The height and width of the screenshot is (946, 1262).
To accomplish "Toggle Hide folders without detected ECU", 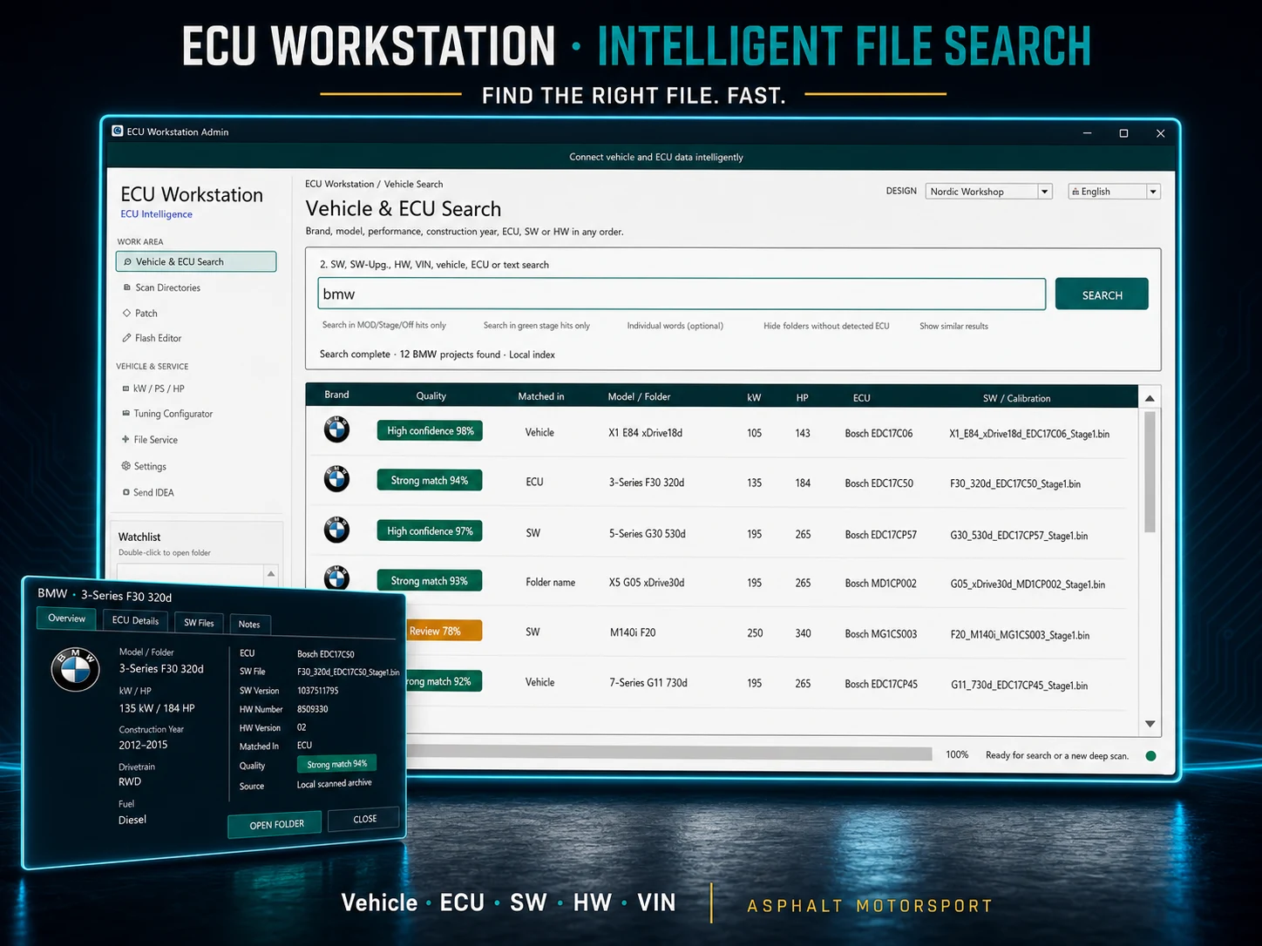I will click(x=826, y=326).
